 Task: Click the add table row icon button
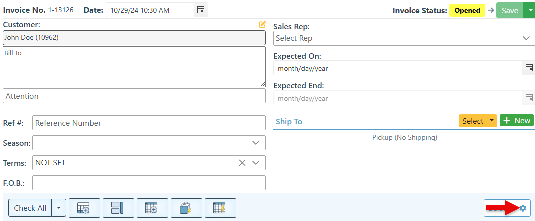pos(84,208)
